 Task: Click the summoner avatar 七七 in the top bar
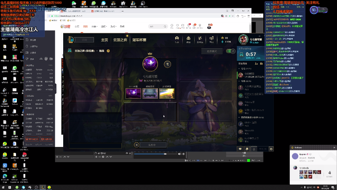coord(243,39)
